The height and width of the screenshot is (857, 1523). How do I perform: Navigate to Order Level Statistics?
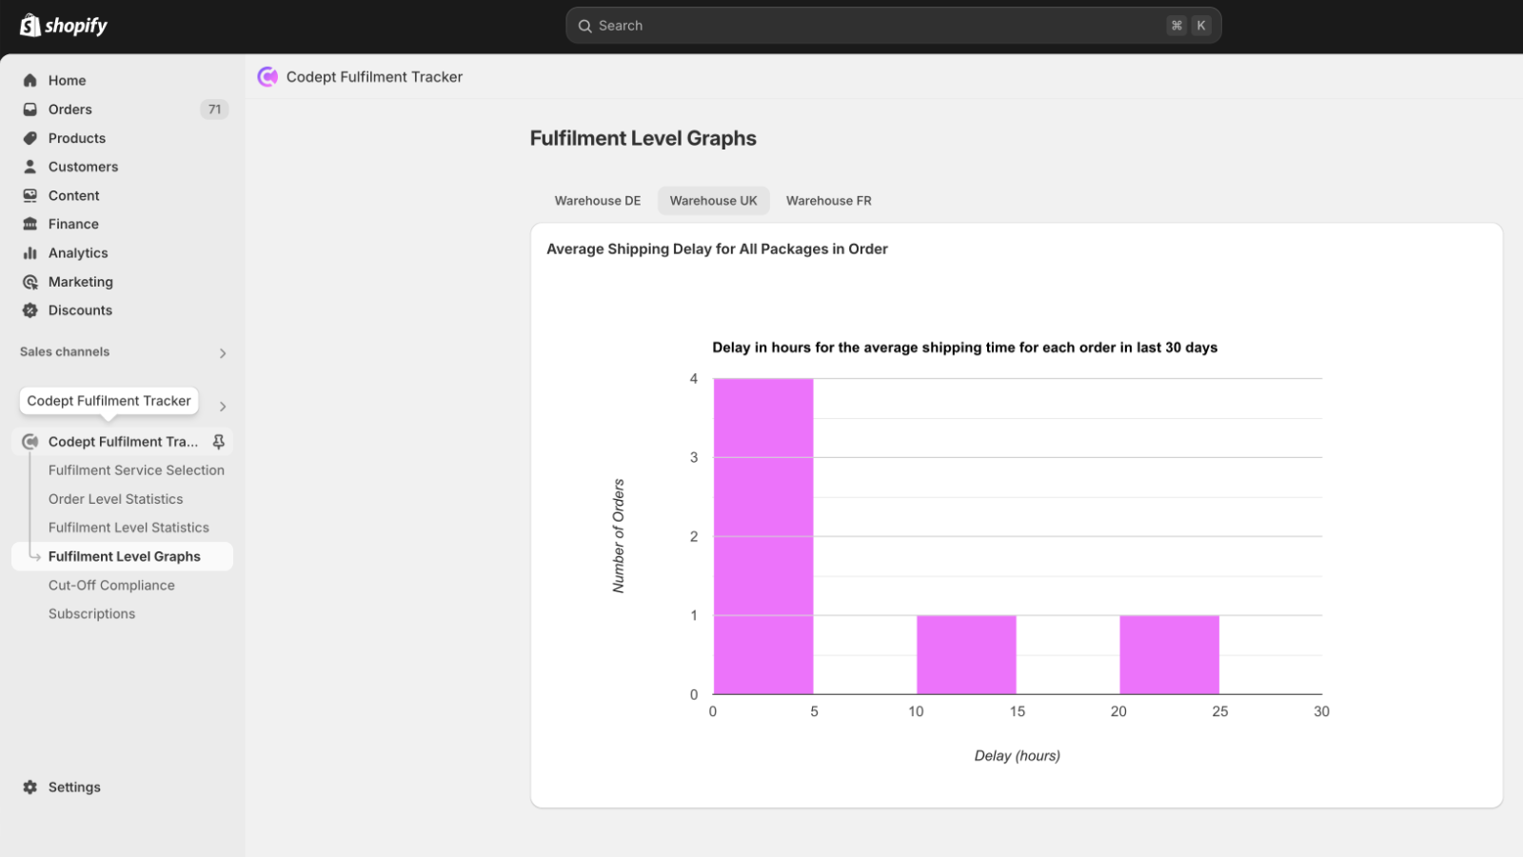(x=115, y=498)
